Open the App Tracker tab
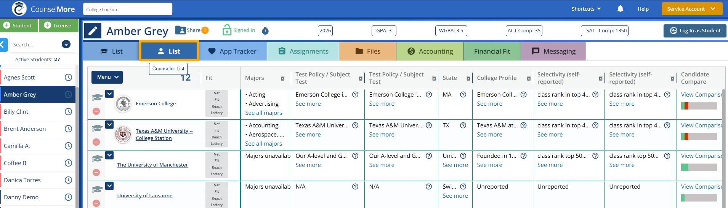Screen dimensions: 728x208 233,51
